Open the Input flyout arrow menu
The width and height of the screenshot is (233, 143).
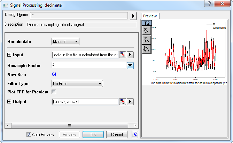[130, 55]
